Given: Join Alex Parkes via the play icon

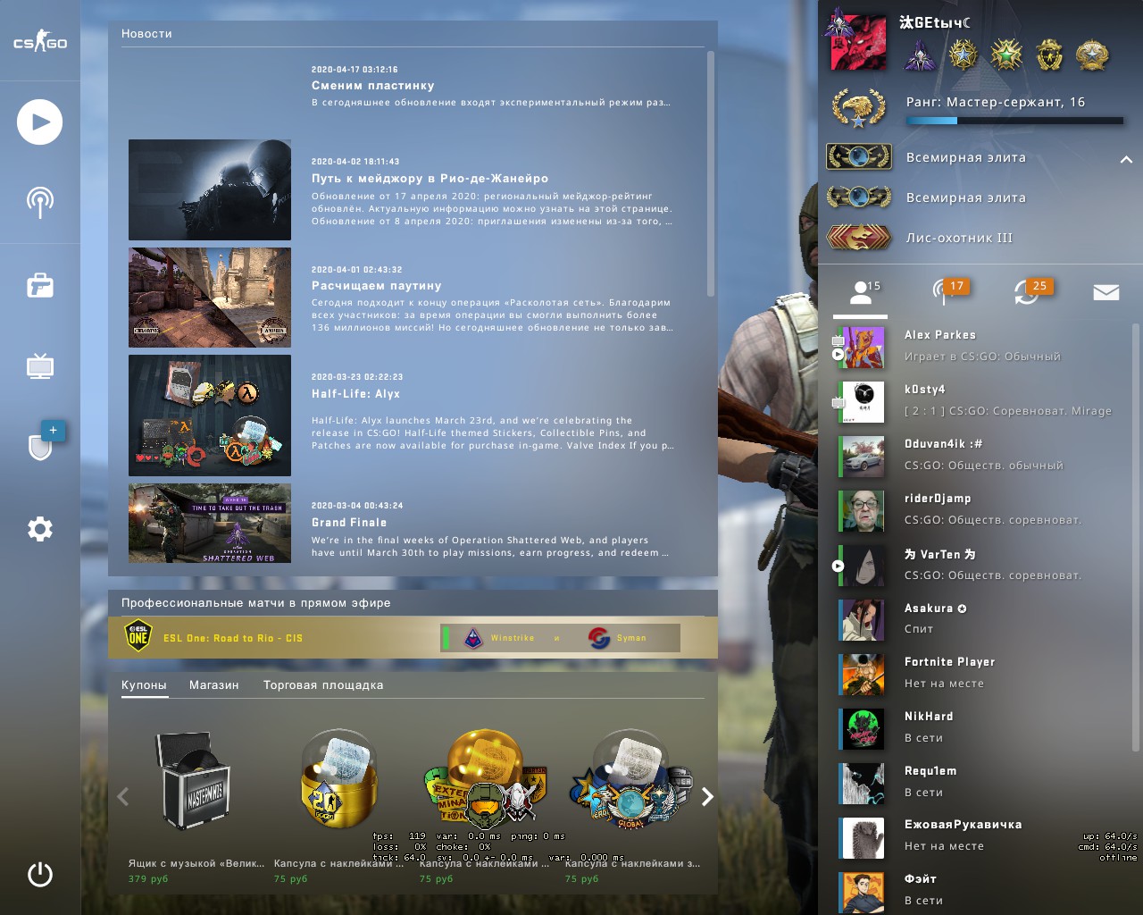Looking at the screenshot, I should (838, 355).
